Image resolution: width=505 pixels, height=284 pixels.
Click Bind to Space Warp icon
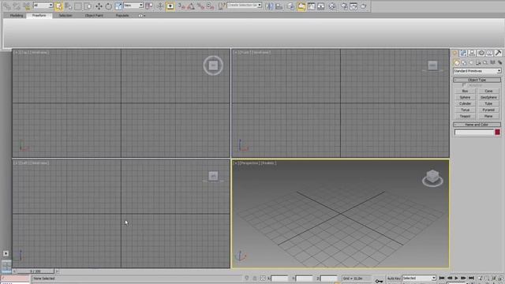click(x=27, y=6)
